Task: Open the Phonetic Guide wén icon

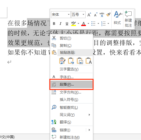Action: [x=102, y=15]
